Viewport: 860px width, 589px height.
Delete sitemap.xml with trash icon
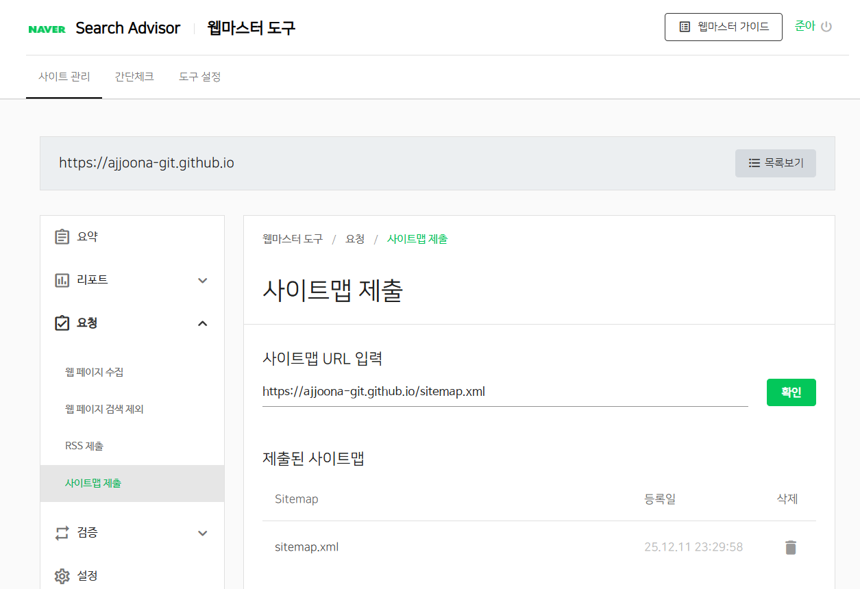(x=791, y=547)
